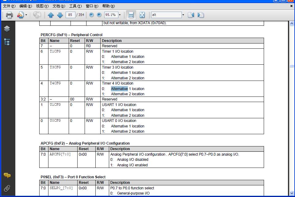
Task: Open the 视图(V) menu
Action: (x=42, y=6)
